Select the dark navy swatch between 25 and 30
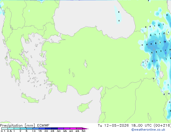Image resolution: width=171 pixels, height=132 pixels. [x=54, y=128]
